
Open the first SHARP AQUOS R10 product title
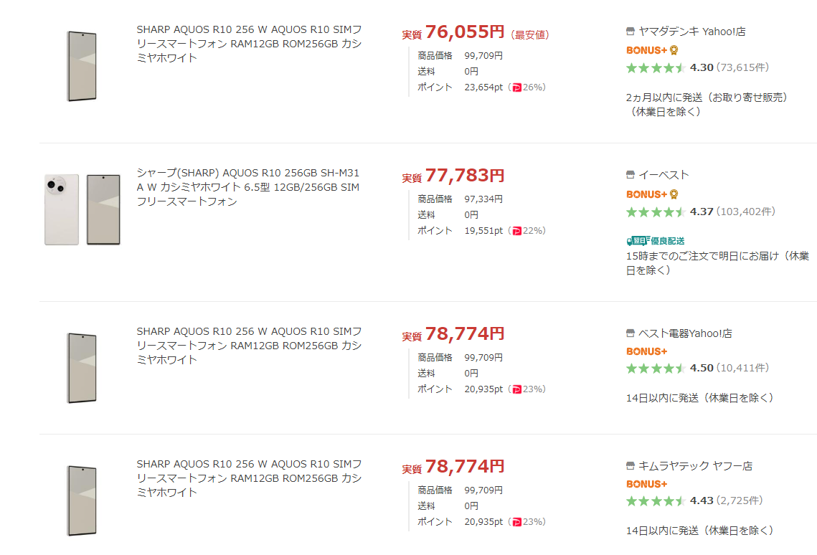[x=249, y=44]
